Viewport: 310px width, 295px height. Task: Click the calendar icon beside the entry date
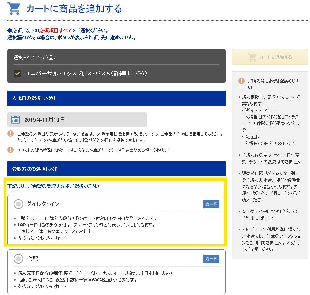tap(15, 120)
